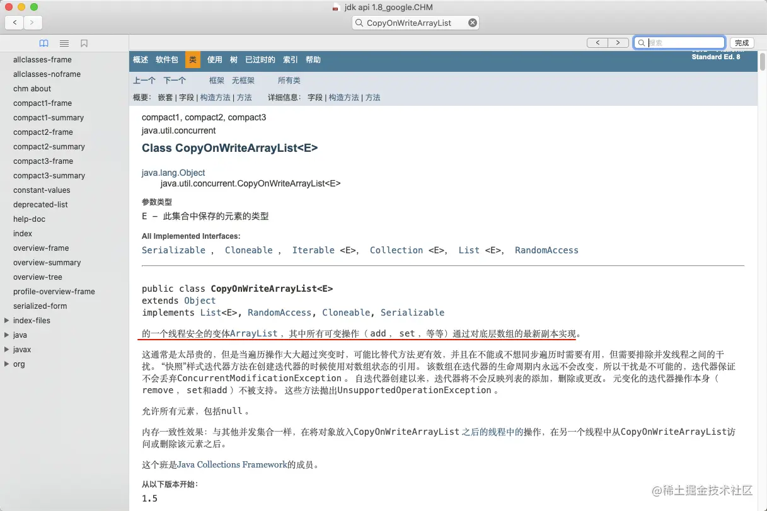This screenshot has width=767, height=511.
Task: Click the forward navigation arrow top left
Action: (x=32, y=22)
